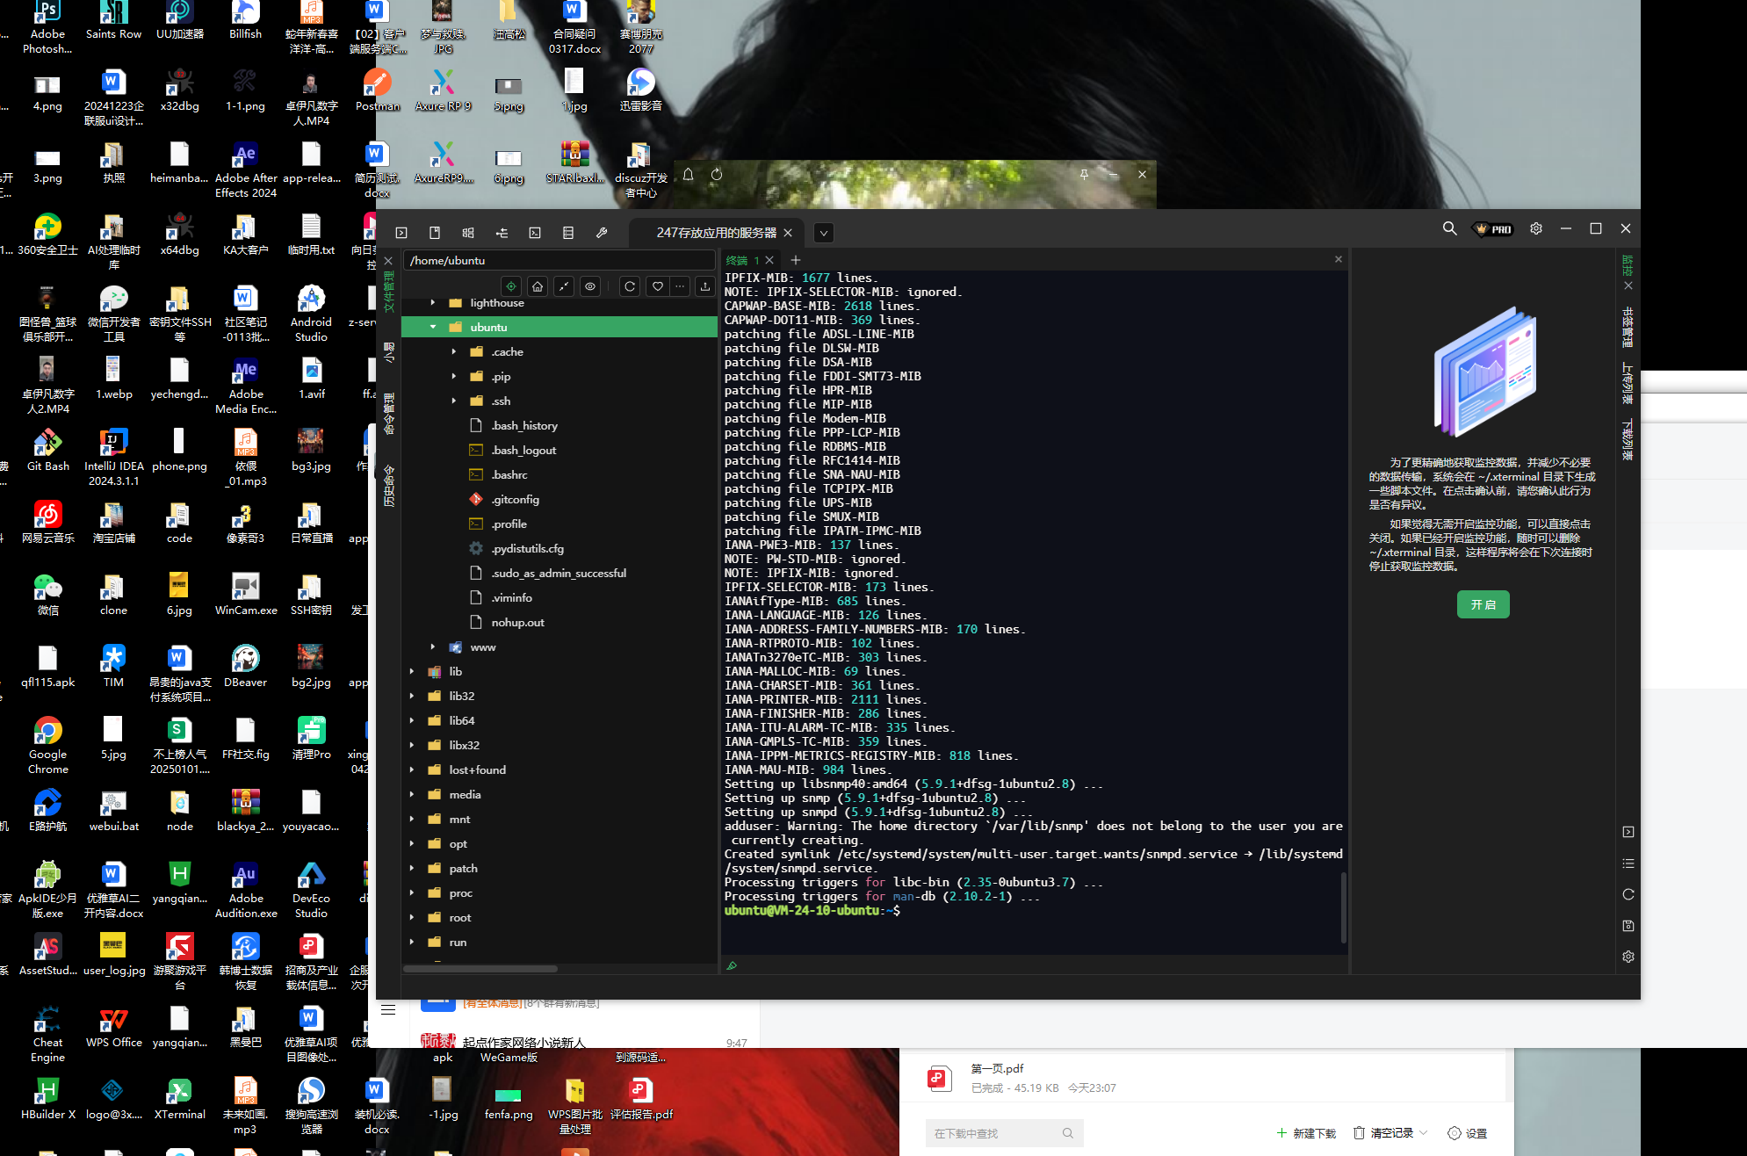
Task: Switch to the 247存放应用的服务器 tab
Action: tap(716, 233)
